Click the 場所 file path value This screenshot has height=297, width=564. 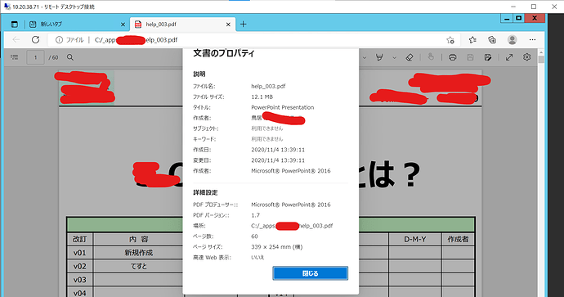click(292, 226)
